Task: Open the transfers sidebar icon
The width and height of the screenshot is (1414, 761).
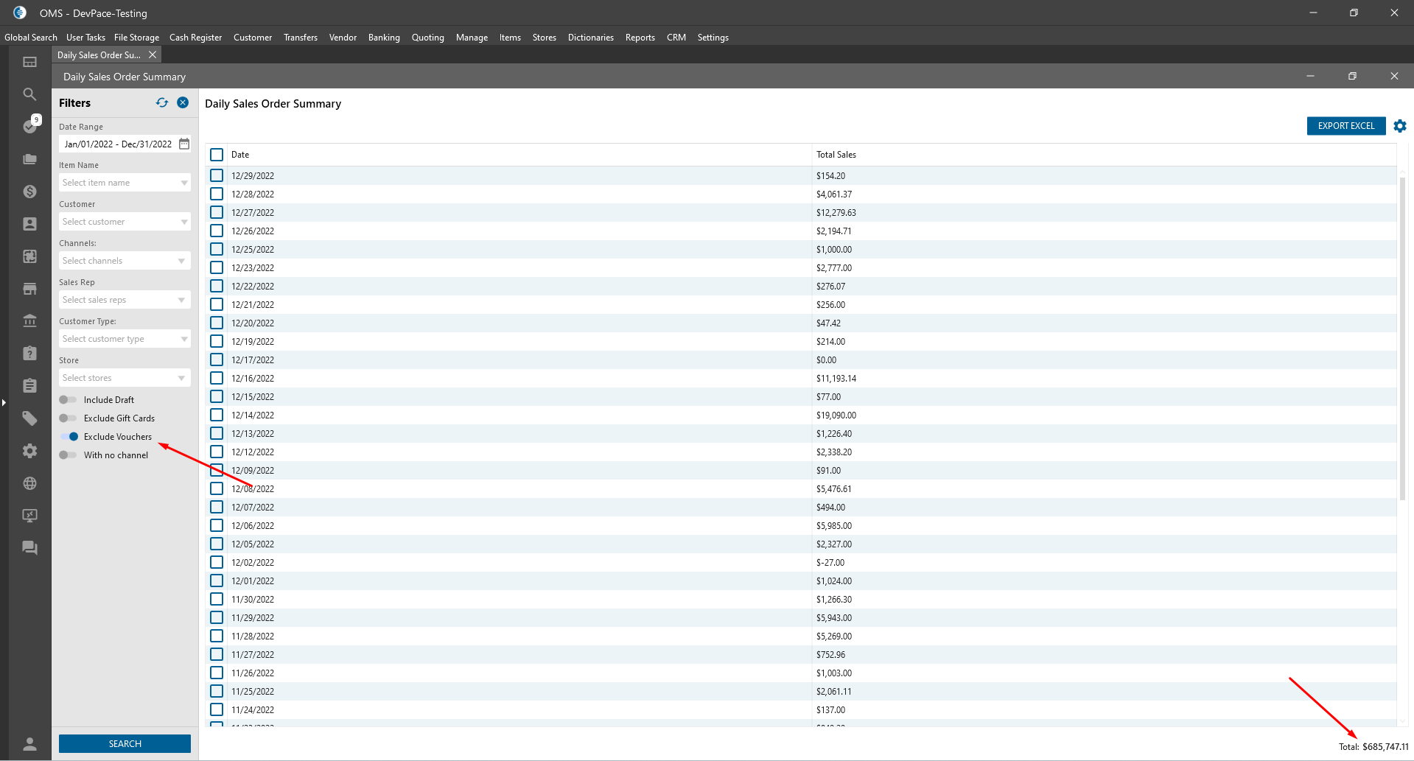Action: (x=29, y=256)
